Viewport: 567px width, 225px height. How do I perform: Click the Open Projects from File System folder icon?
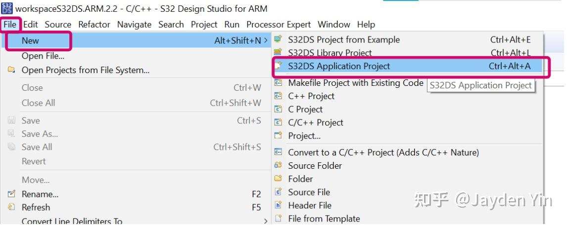11,70
